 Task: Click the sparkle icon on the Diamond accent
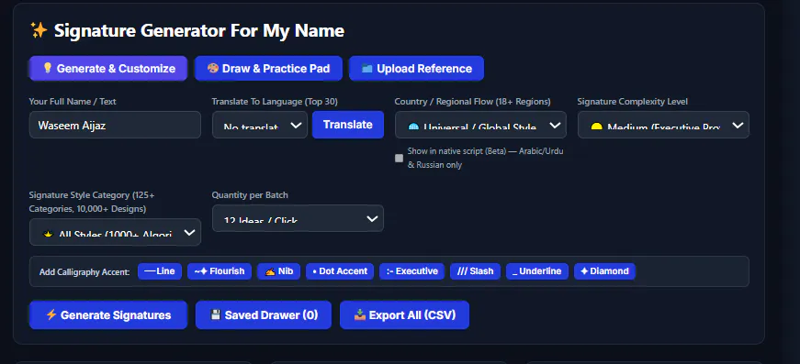(584, 271)
